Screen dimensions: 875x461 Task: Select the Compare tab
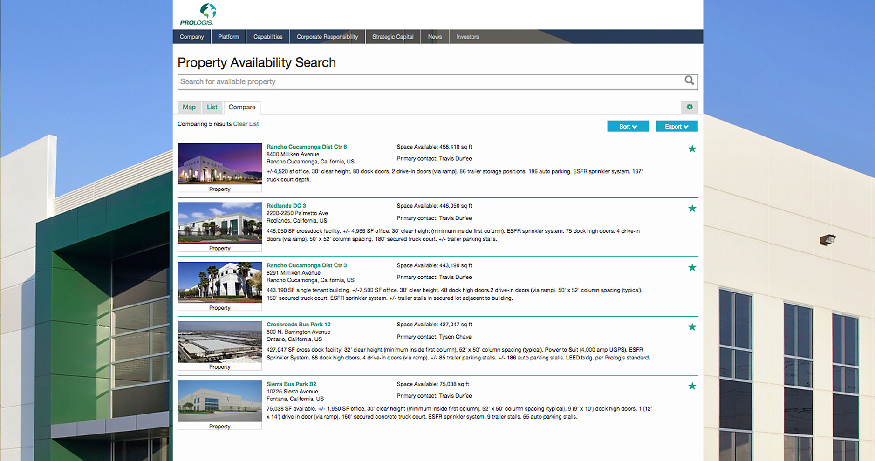(242, 107)
